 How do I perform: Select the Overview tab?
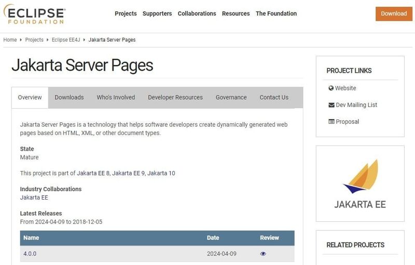pos(30,98)
